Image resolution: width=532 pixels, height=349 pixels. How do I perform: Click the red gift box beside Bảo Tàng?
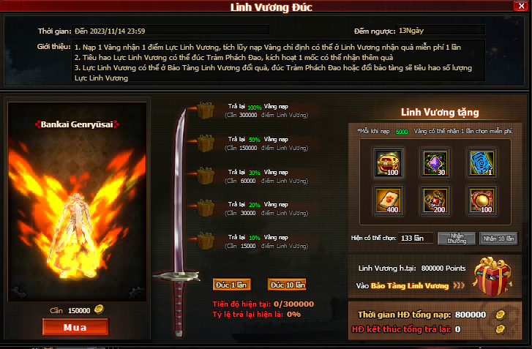(492, 276)
